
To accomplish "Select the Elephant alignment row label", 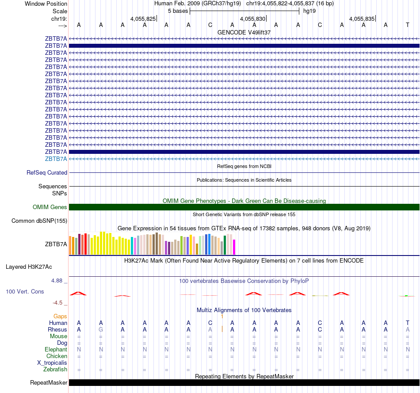I will [56, 350].
